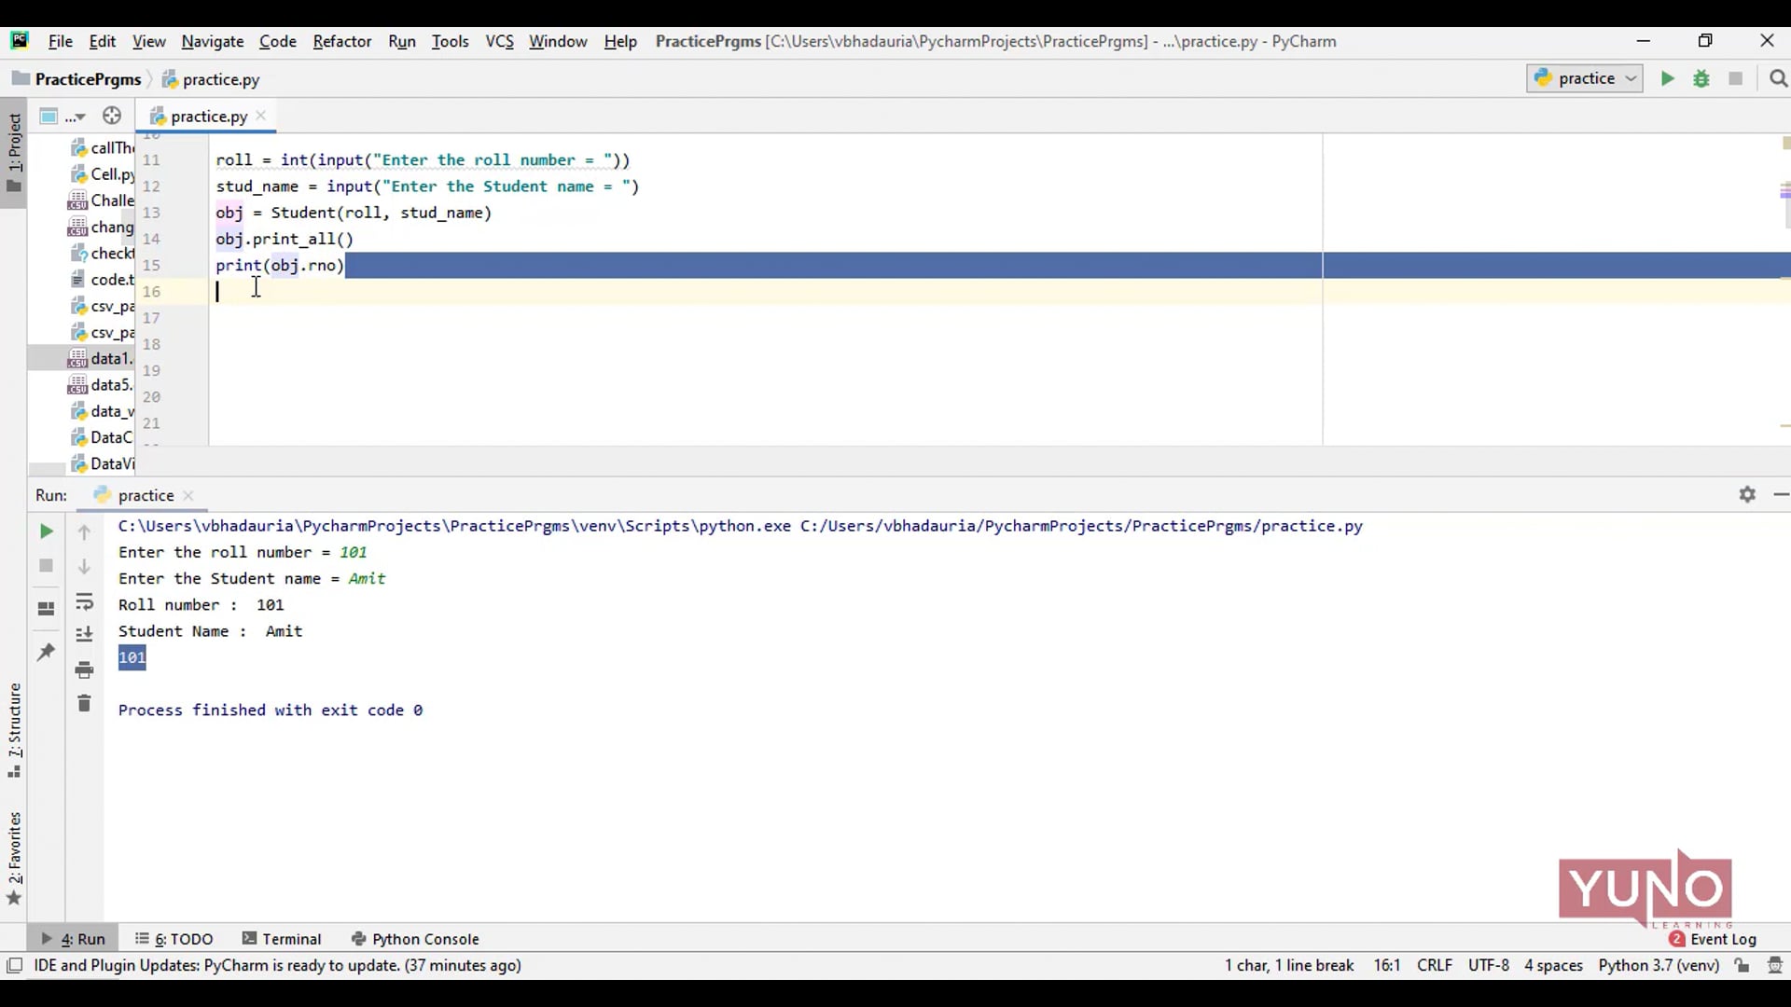Close the practice tab in Run panel
The image size is (1791, 1007).
point(188,495)
